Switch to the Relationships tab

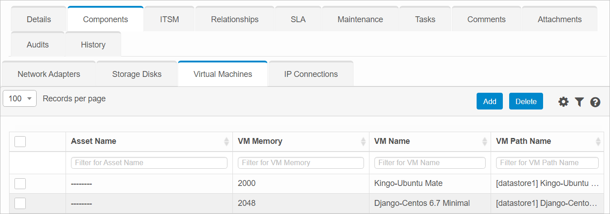[x=235, y=19]
